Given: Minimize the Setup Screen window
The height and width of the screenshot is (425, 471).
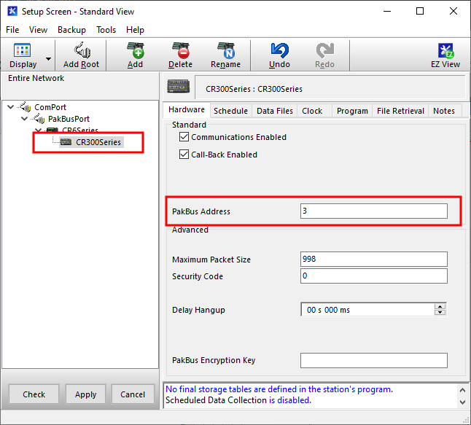Looking at the screenshot, I should pyautogui.click(x=387, y=11).
